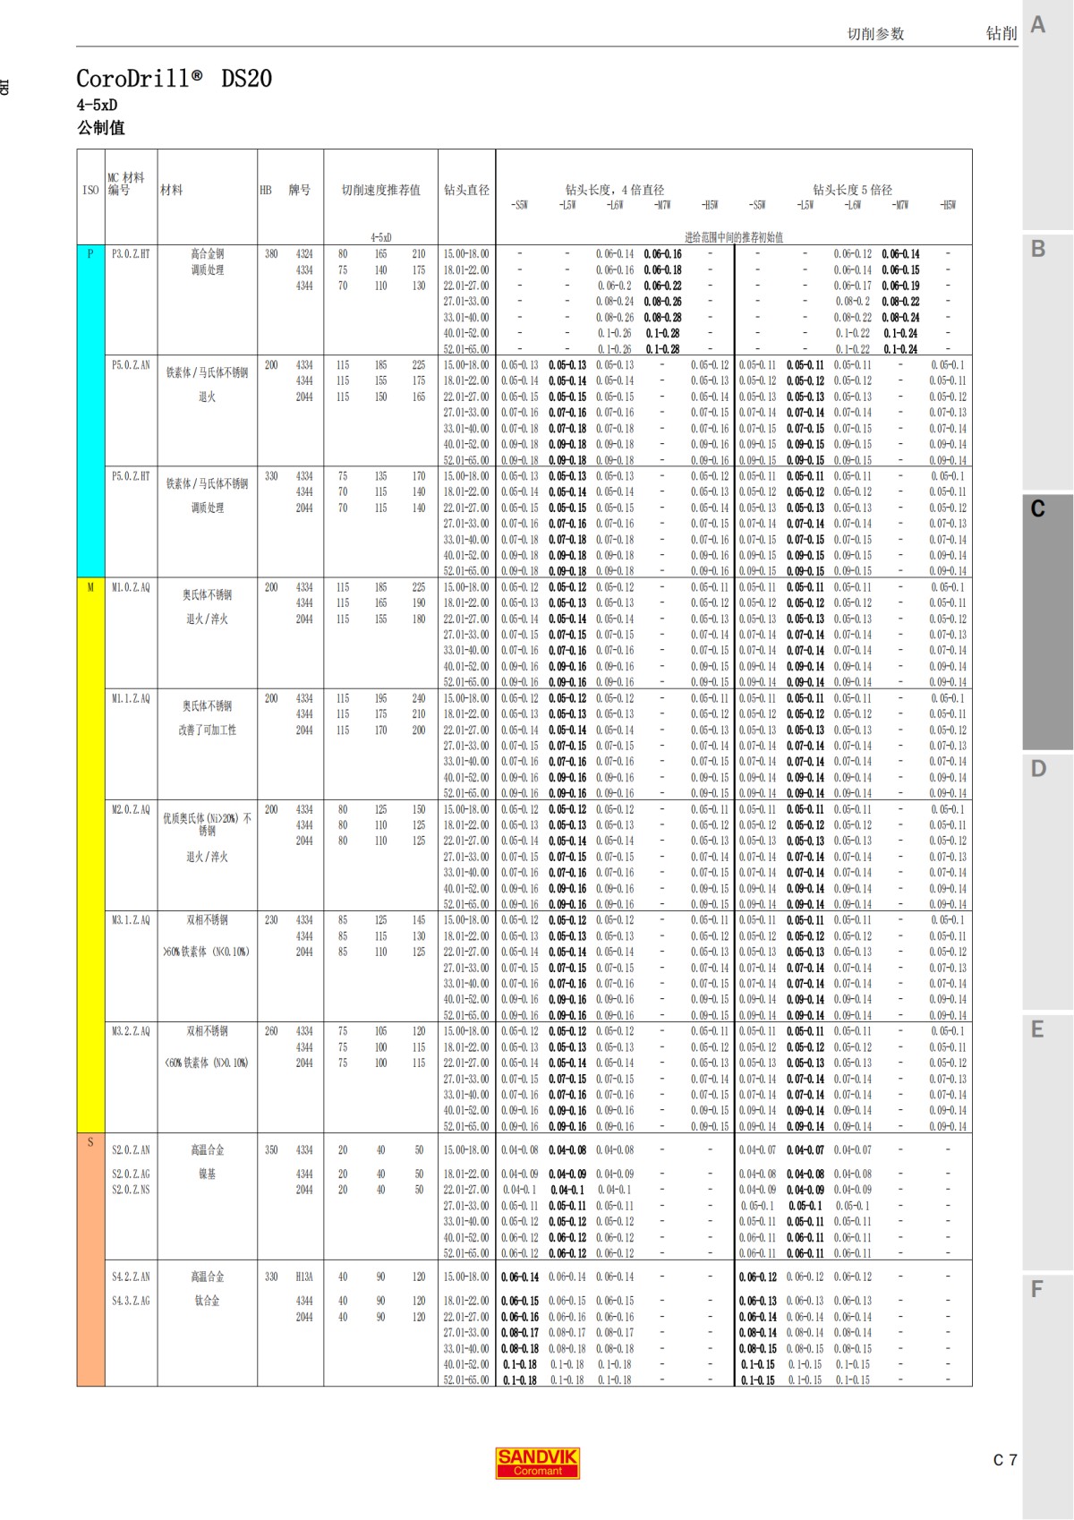Click the cyan ISO P cell

coord(91,411)
